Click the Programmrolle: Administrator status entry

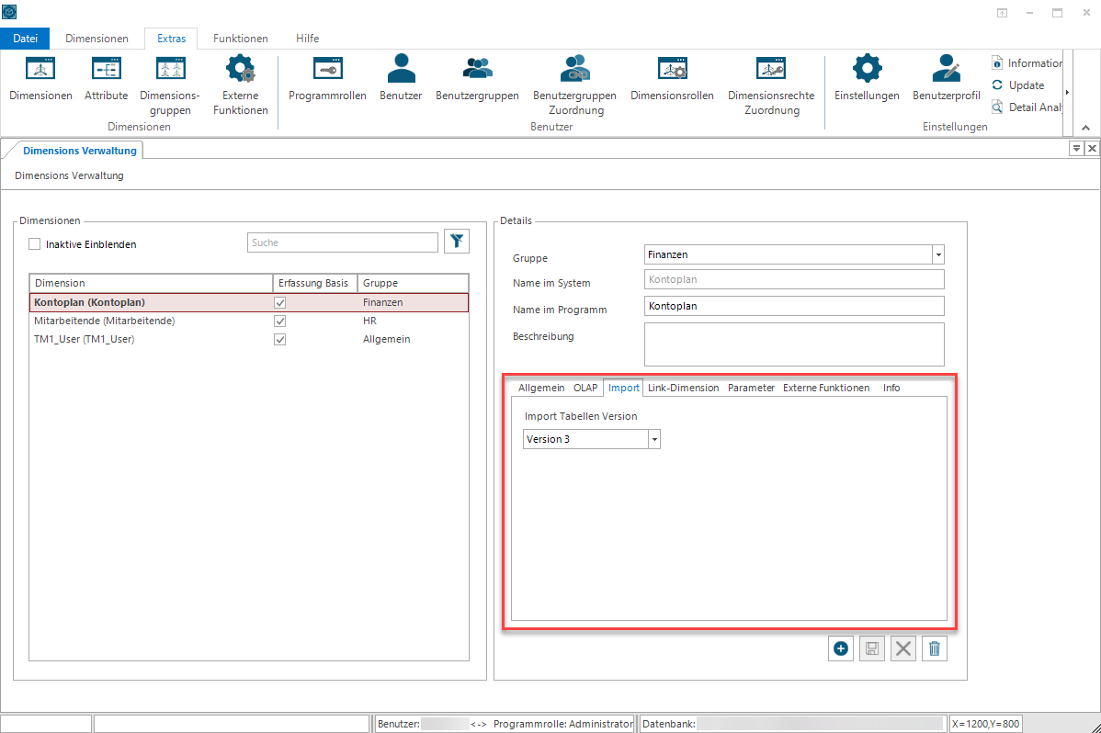563,724
